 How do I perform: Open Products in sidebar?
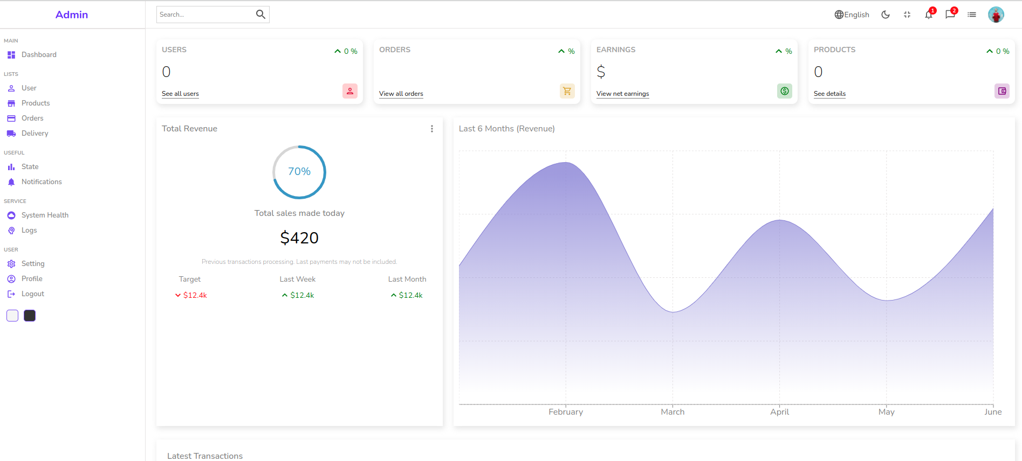click(36, 103)
